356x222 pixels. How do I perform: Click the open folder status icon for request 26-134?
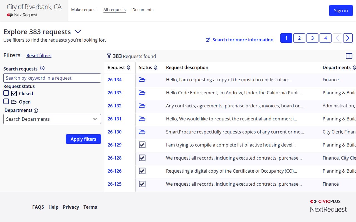pyautogui.click(x=142, y=80)
